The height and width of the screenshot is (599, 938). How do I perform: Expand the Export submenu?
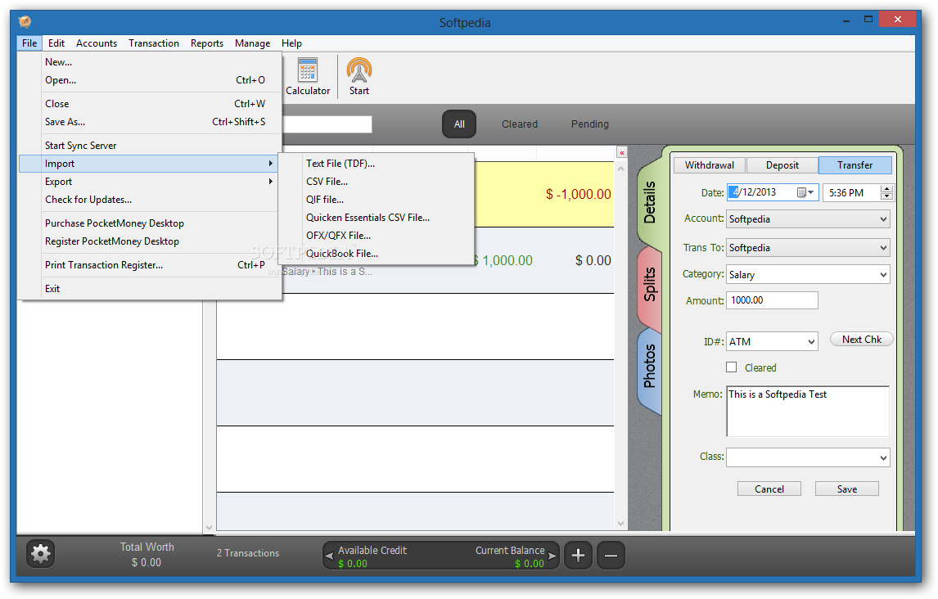(148, 182)
